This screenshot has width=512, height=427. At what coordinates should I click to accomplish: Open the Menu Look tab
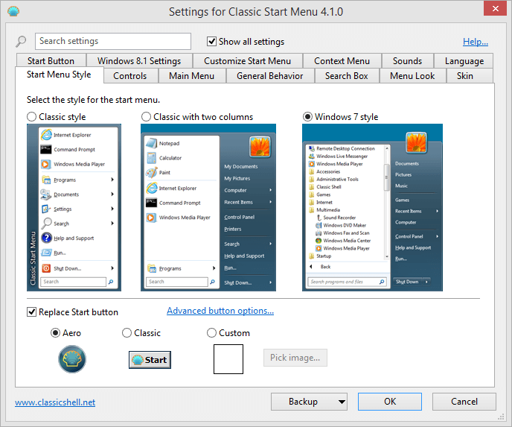[x=412, y=76]
